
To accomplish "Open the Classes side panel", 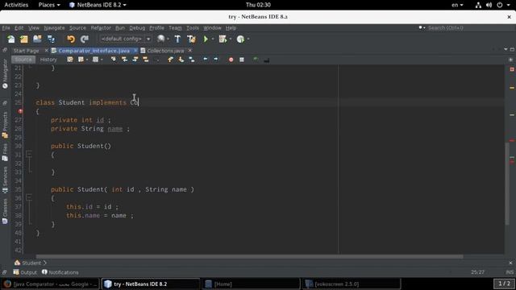I will coord(5,211).
